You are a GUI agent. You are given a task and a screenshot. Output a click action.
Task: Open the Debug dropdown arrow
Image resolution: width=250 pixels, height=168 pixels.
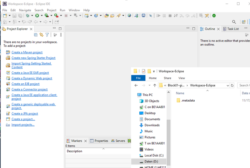[32, 16]
